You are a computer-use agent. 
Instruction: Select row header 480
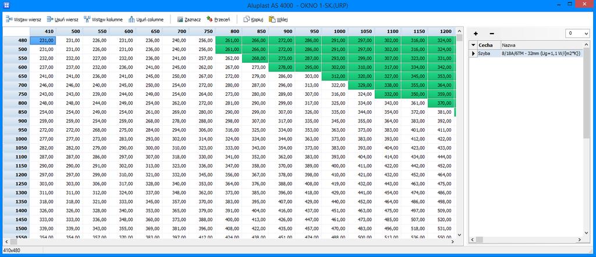point(16,40)
